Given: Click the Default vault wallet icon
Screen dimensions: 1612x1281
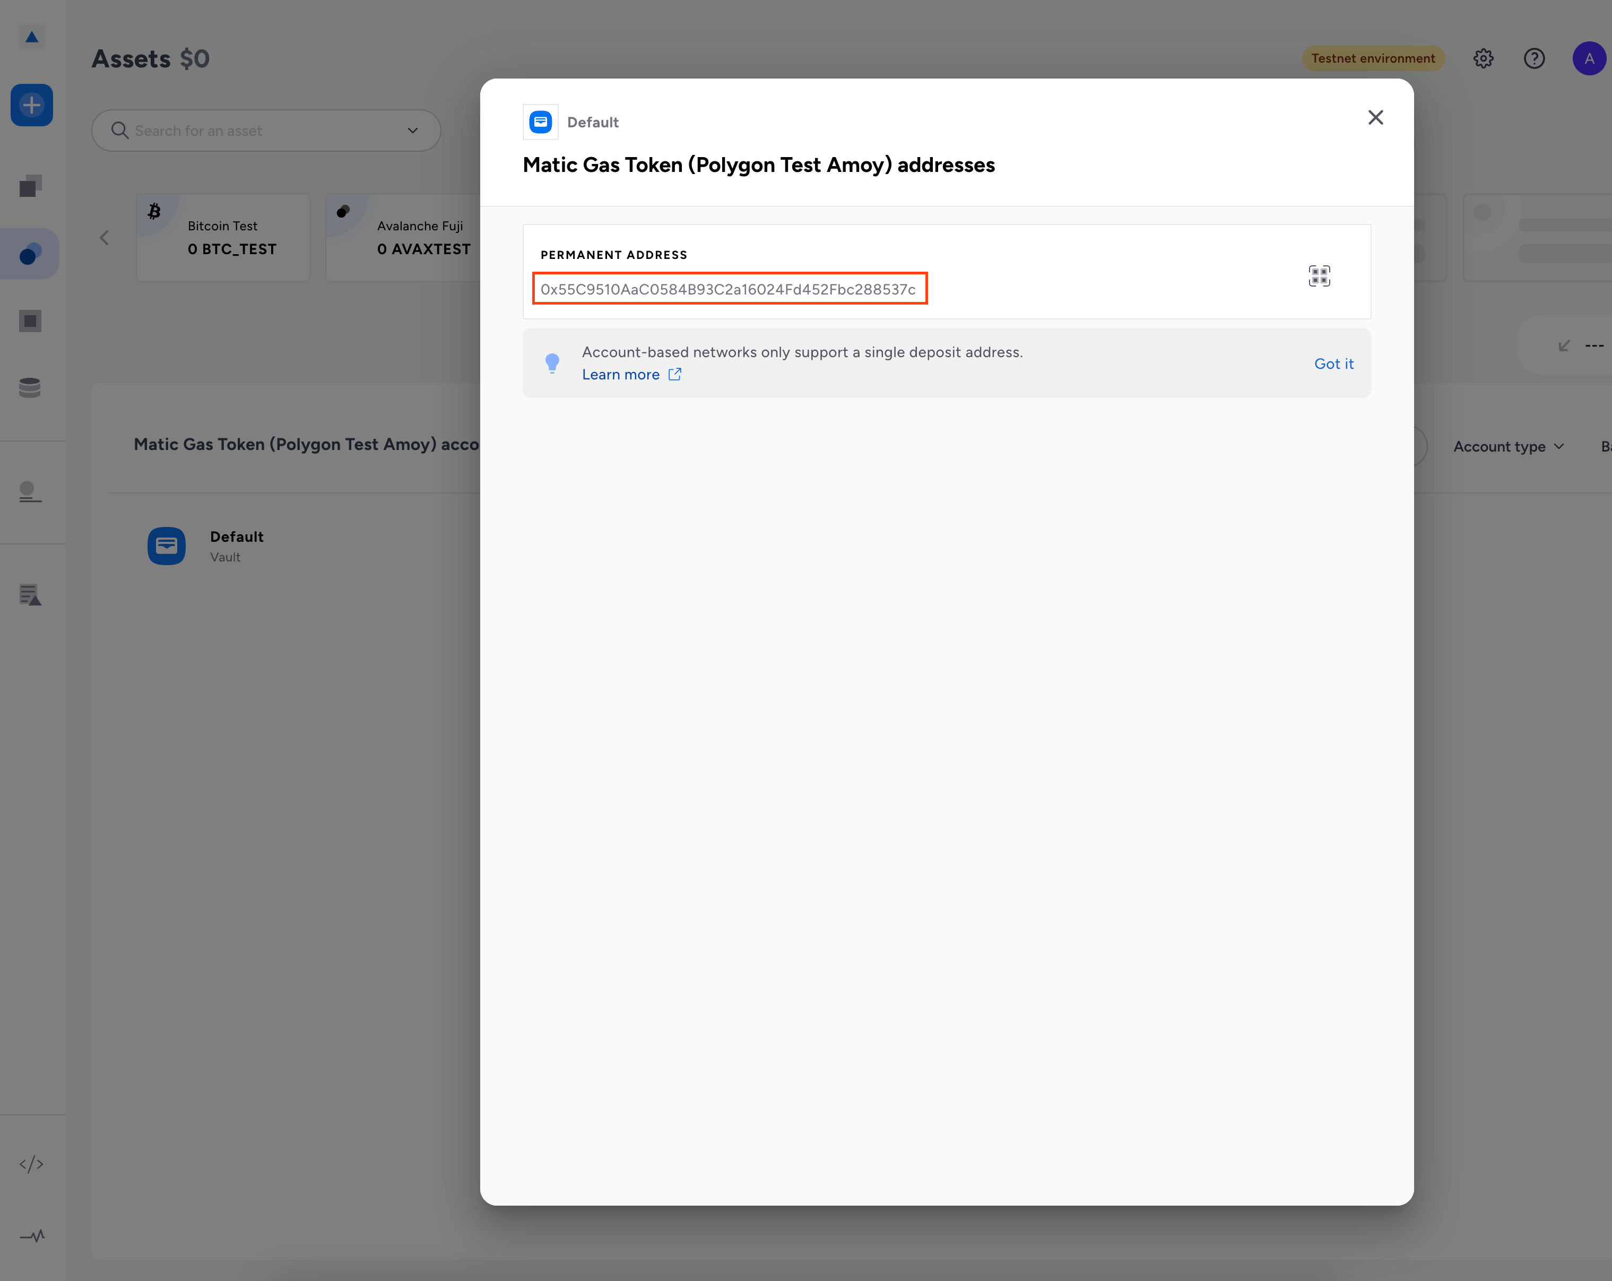Looking at the screenshot, I should 166,546.
